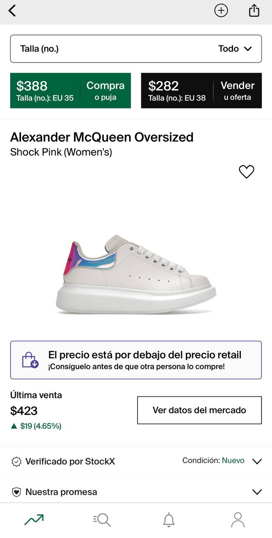Tap the add (plus circle) icon

click(x=221, y=11)
